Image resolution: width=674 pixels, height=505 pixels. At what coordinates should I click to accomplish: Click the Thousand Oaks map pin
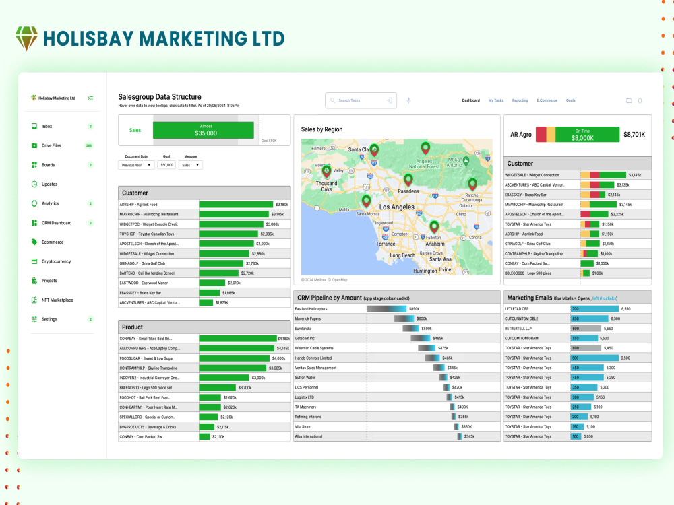[x=327, y=172]
